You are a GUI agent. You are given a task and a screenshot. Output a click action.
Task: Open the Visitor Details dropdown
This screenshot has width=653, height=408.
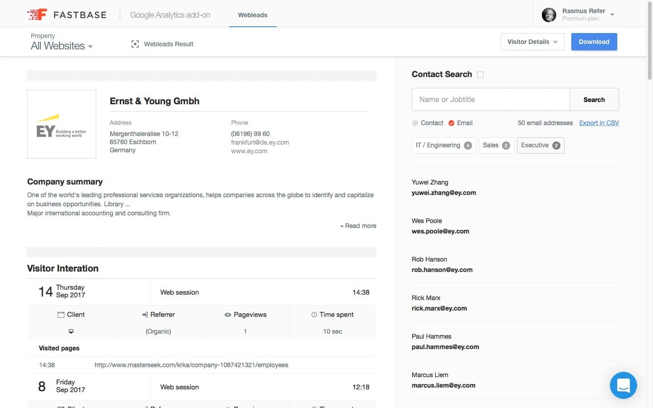click(532, 42)
